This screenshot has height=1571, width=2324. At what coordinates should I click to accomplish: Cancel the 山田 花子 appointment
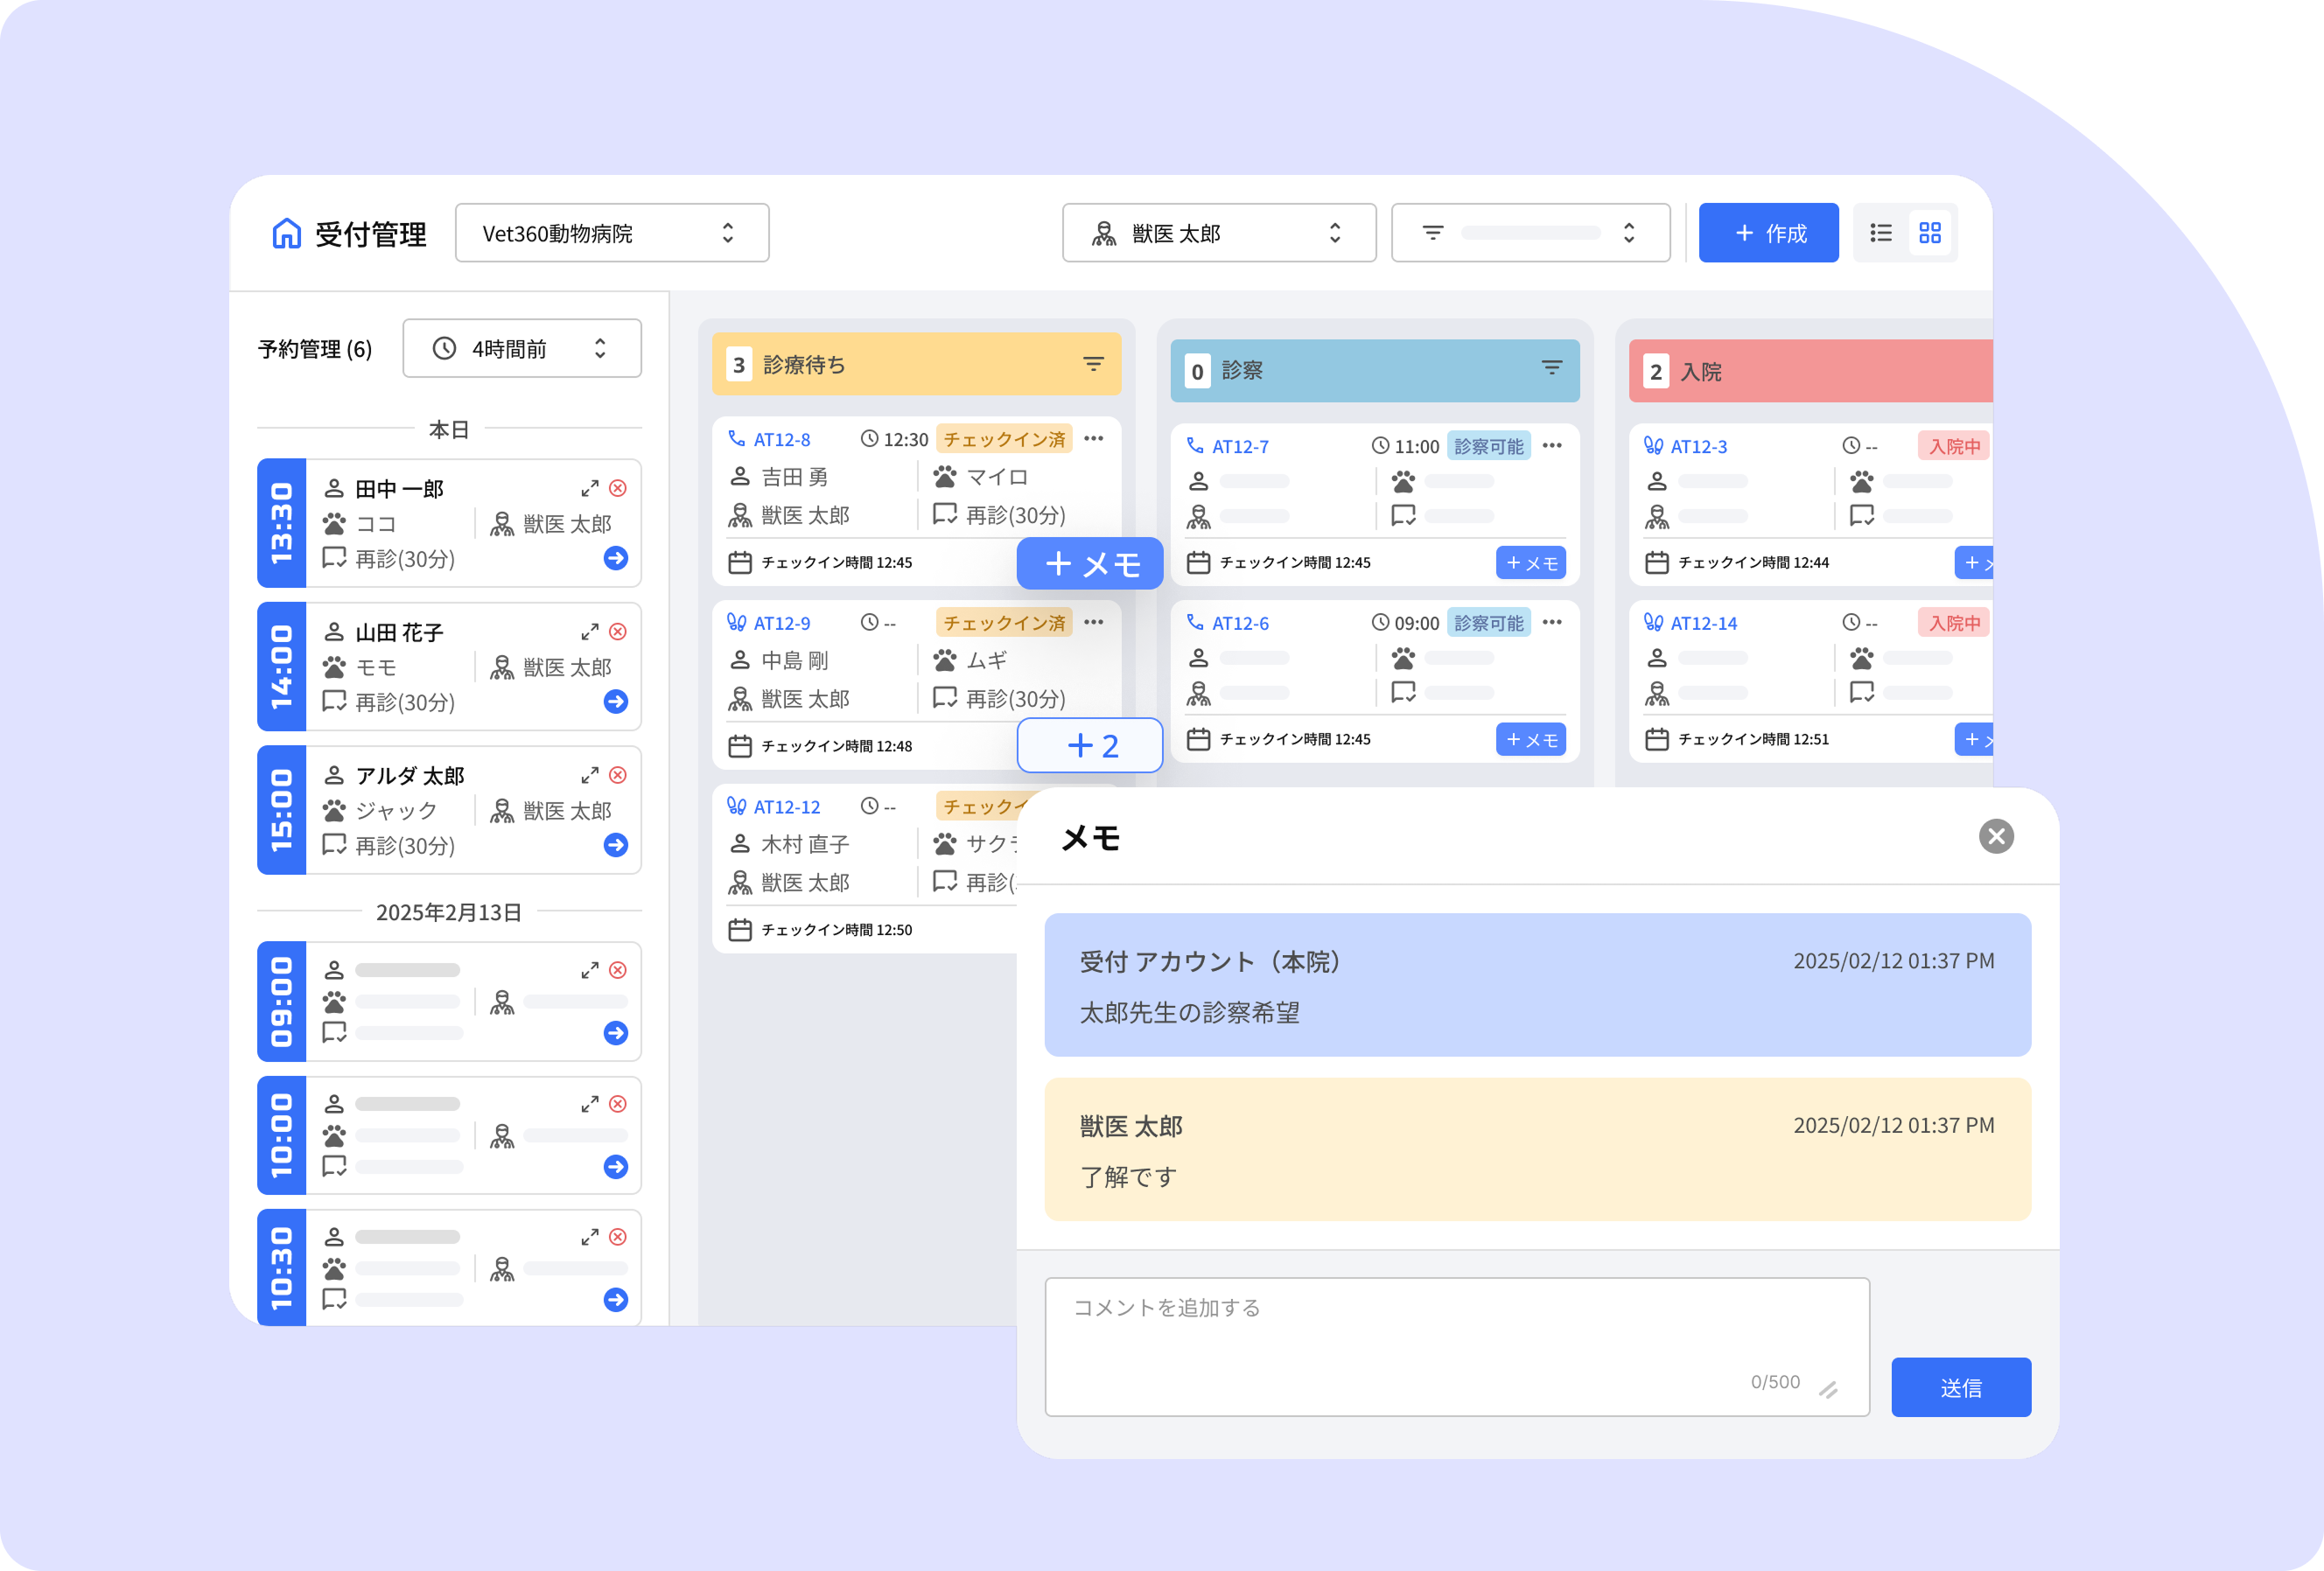(x=618, y=632)
